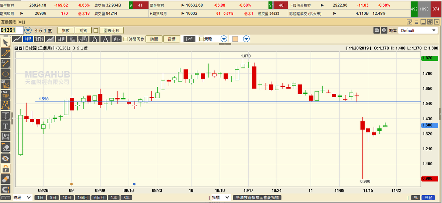442x203 pixels.
Task: Enable the 策略 checkbox
Action: [x=201, y=39]
